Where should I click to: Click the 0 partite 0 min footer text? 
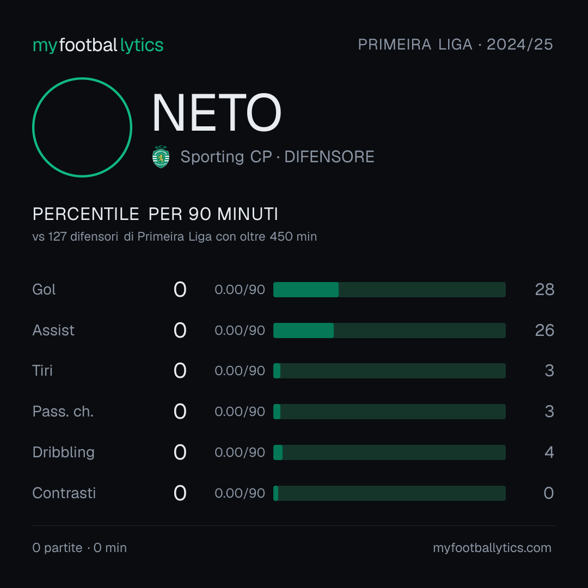tap(79, 548)
